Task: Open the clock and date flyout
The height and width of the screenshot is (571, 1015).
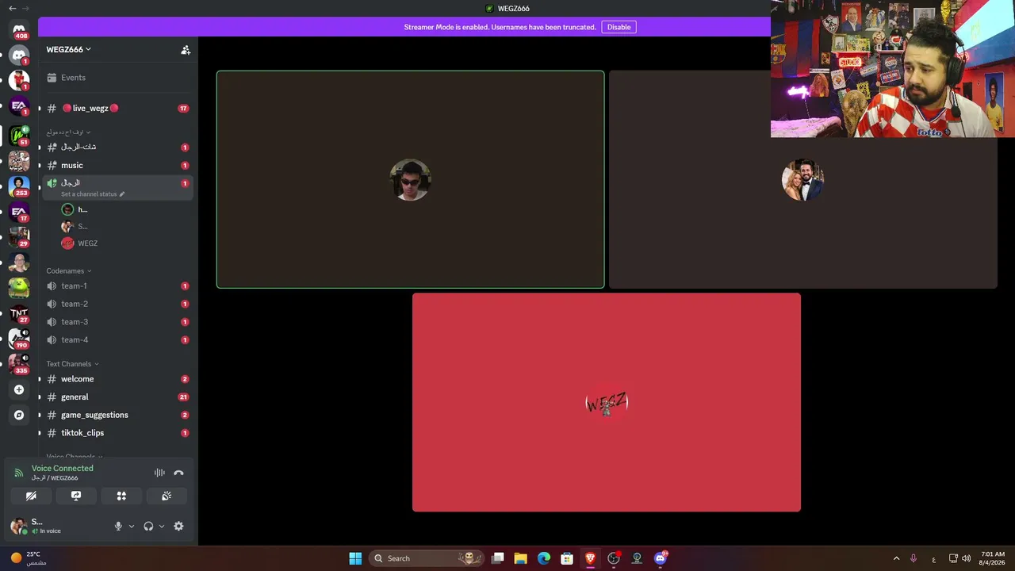Action: pos(993,558)
